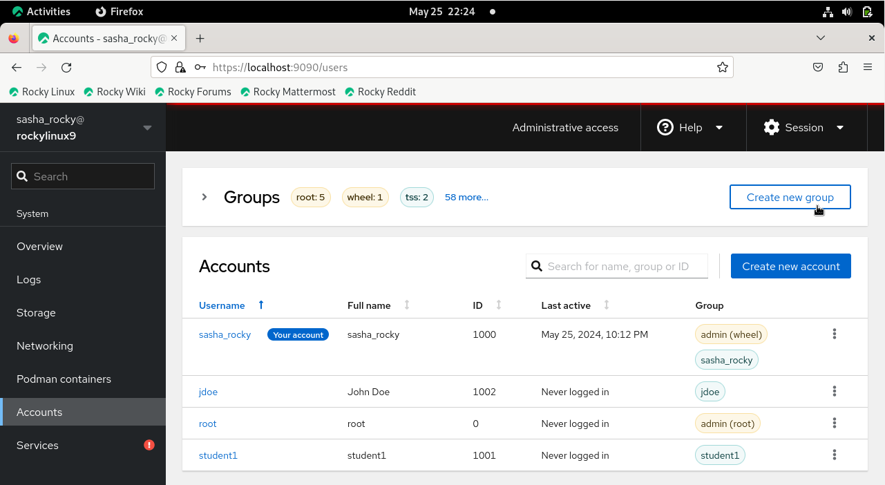Click the kebab menu for jdoe account
Screen dimensions: 885x485
[835, 392]
